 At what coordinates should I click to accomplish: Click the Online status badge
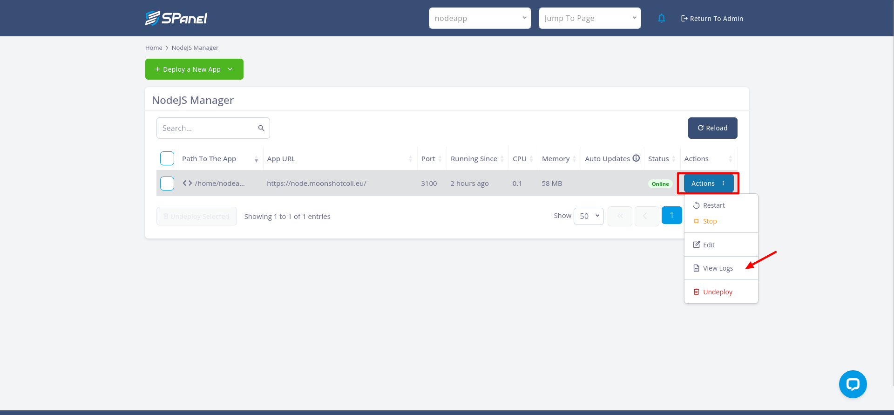(660, 184)
